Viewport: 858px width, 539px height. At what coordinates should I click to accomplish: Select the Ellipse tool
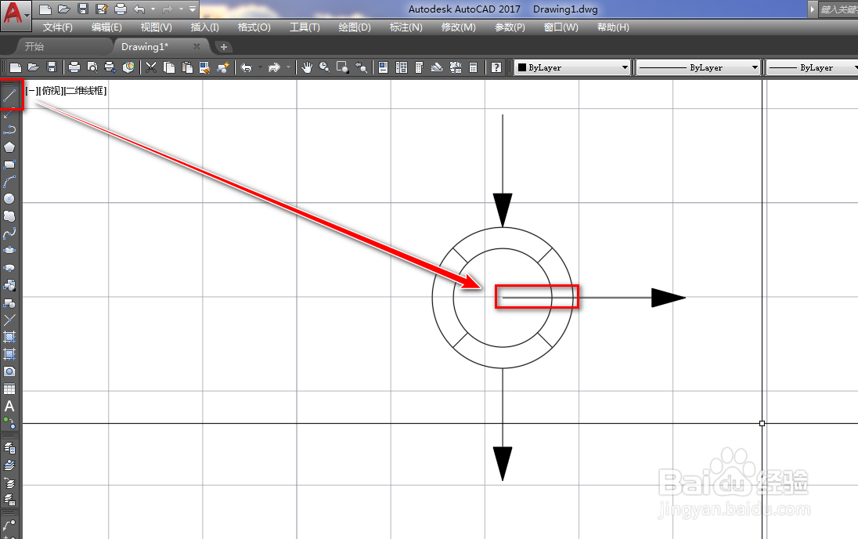pyautogui.click(x=9, y=251)
